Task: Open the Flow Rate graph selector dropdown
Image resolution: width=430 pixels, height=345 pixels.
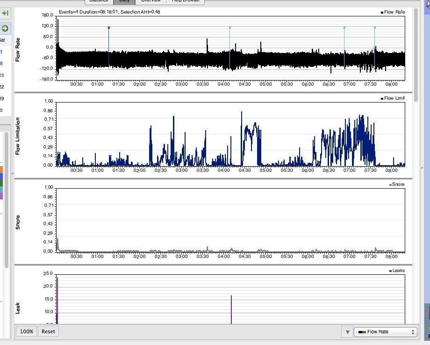Action: 385,332
